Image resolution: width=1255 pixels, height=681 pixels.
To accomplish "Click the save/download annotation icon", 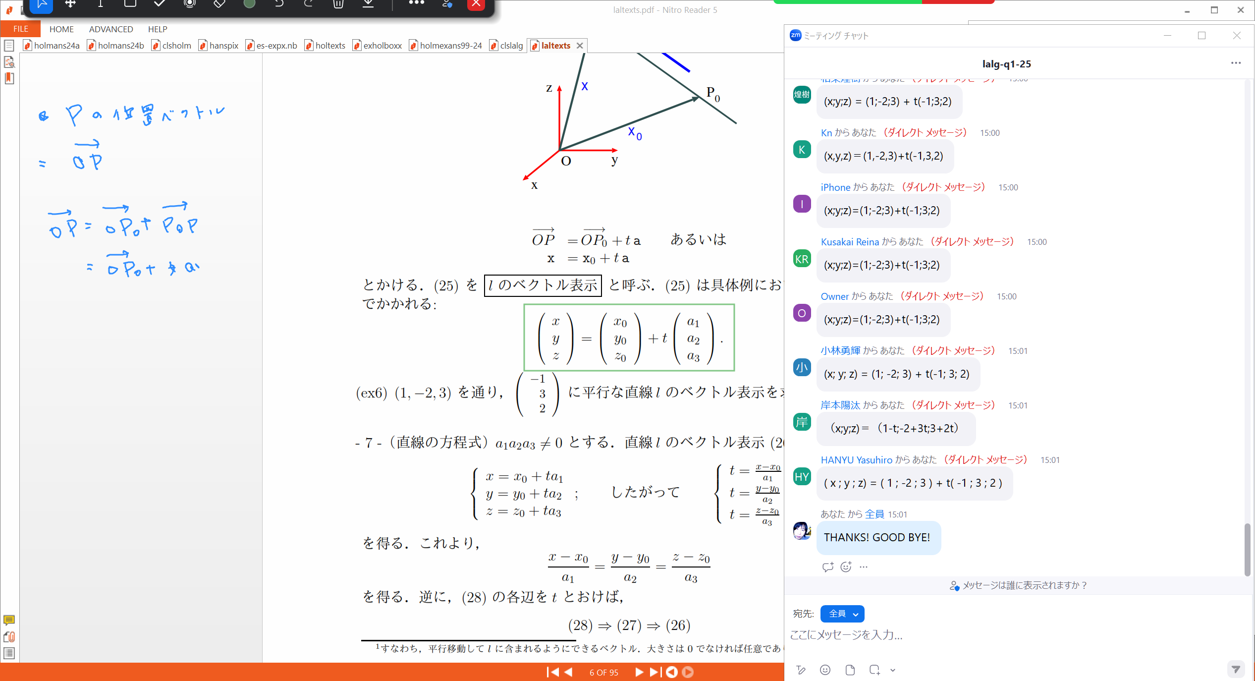I will 368,4.
